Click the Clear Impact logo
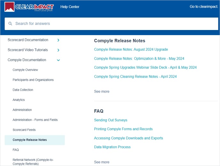Viewport: 220px width, 166px height. pos(29,7)
